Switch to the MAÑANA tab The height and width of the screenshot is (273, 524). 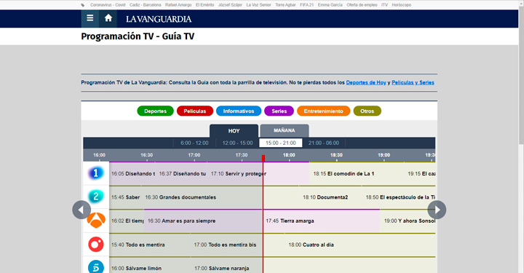point(285,130)
